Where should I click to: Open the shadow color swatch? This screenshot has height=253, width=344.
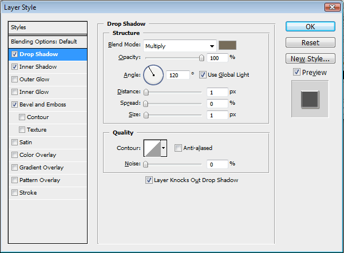click(227, 45)
